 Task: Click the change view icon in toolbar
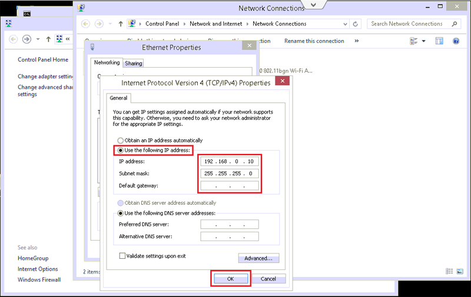tap(413, 41)
